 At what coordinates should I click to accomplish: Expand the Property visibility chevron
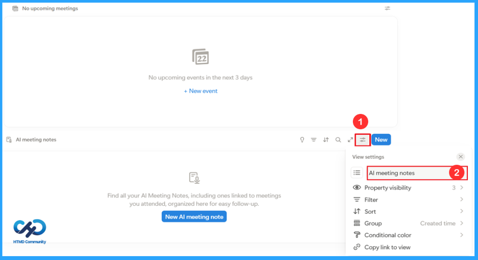462,187
